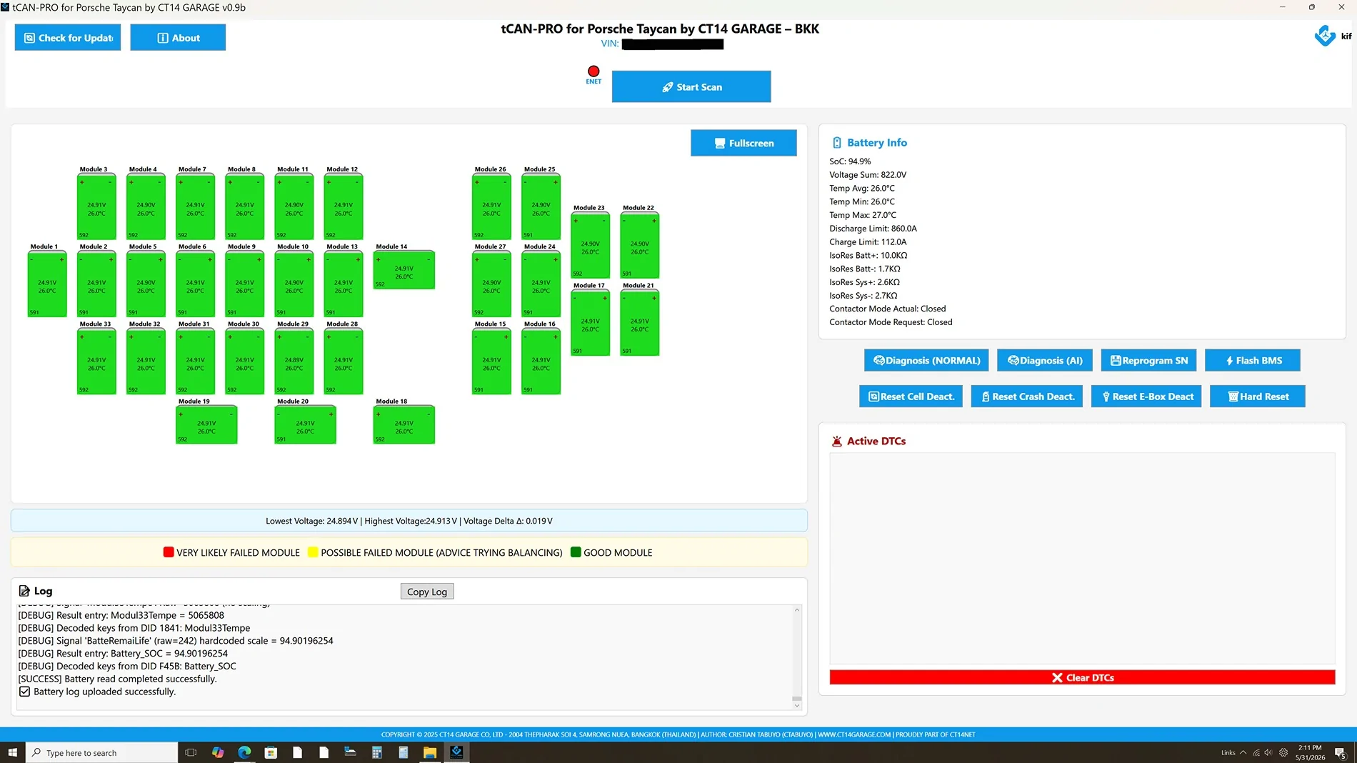1357x763 pixels.
Task: Expand the hidden system tray icons chevron
Action: (1243, 752)
